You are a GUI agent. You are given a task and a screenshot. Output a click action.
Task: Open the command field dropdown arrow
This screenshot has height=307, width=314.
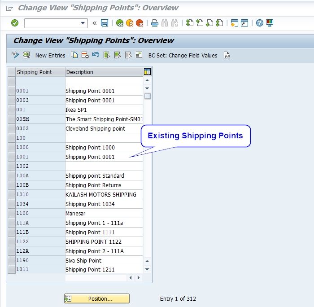[83, 23]
